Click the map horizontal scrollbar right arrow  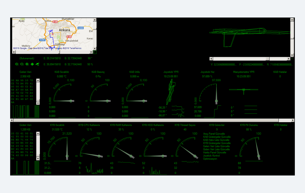(x=91, y=52)
